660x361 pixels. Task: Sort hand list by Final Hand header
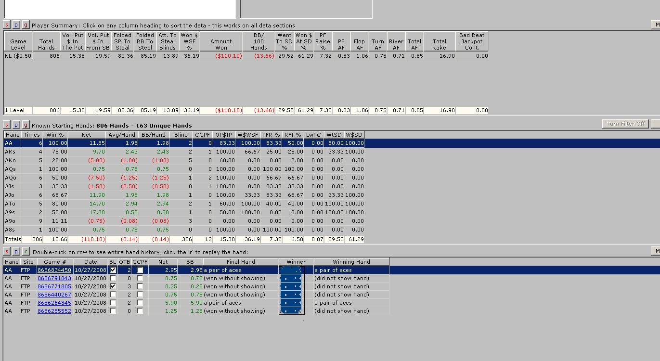241,262
